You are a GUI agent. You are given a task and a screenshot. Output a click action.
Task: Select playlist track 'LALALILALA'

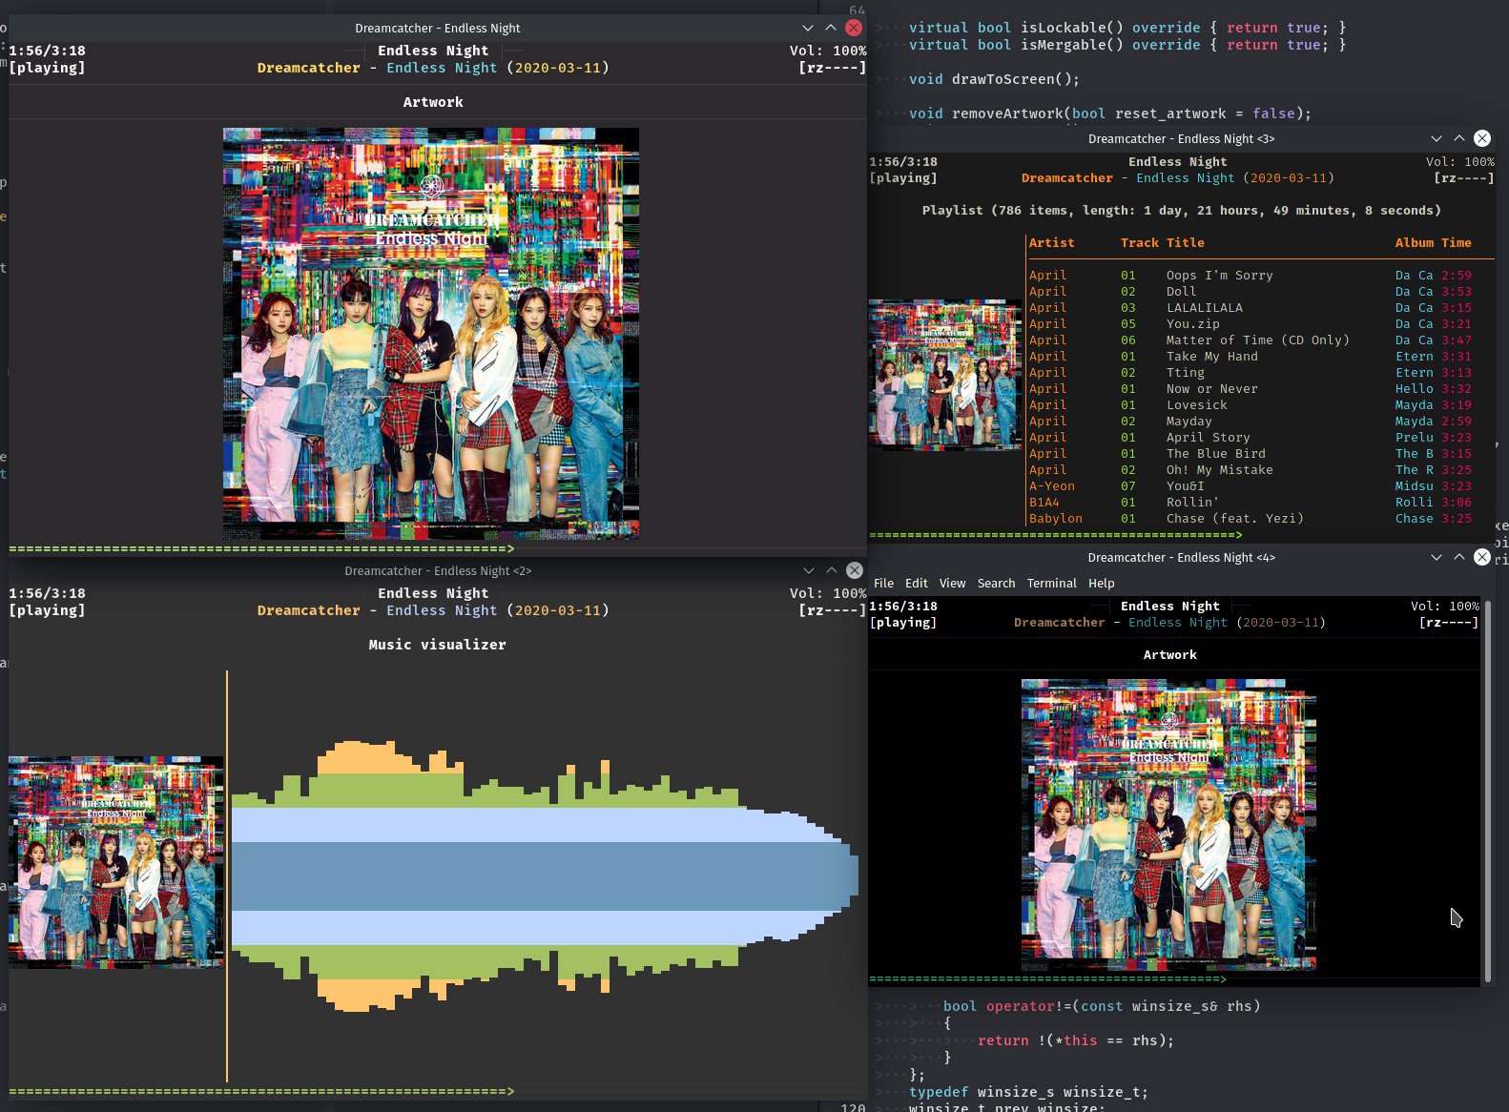(1251, 308)
